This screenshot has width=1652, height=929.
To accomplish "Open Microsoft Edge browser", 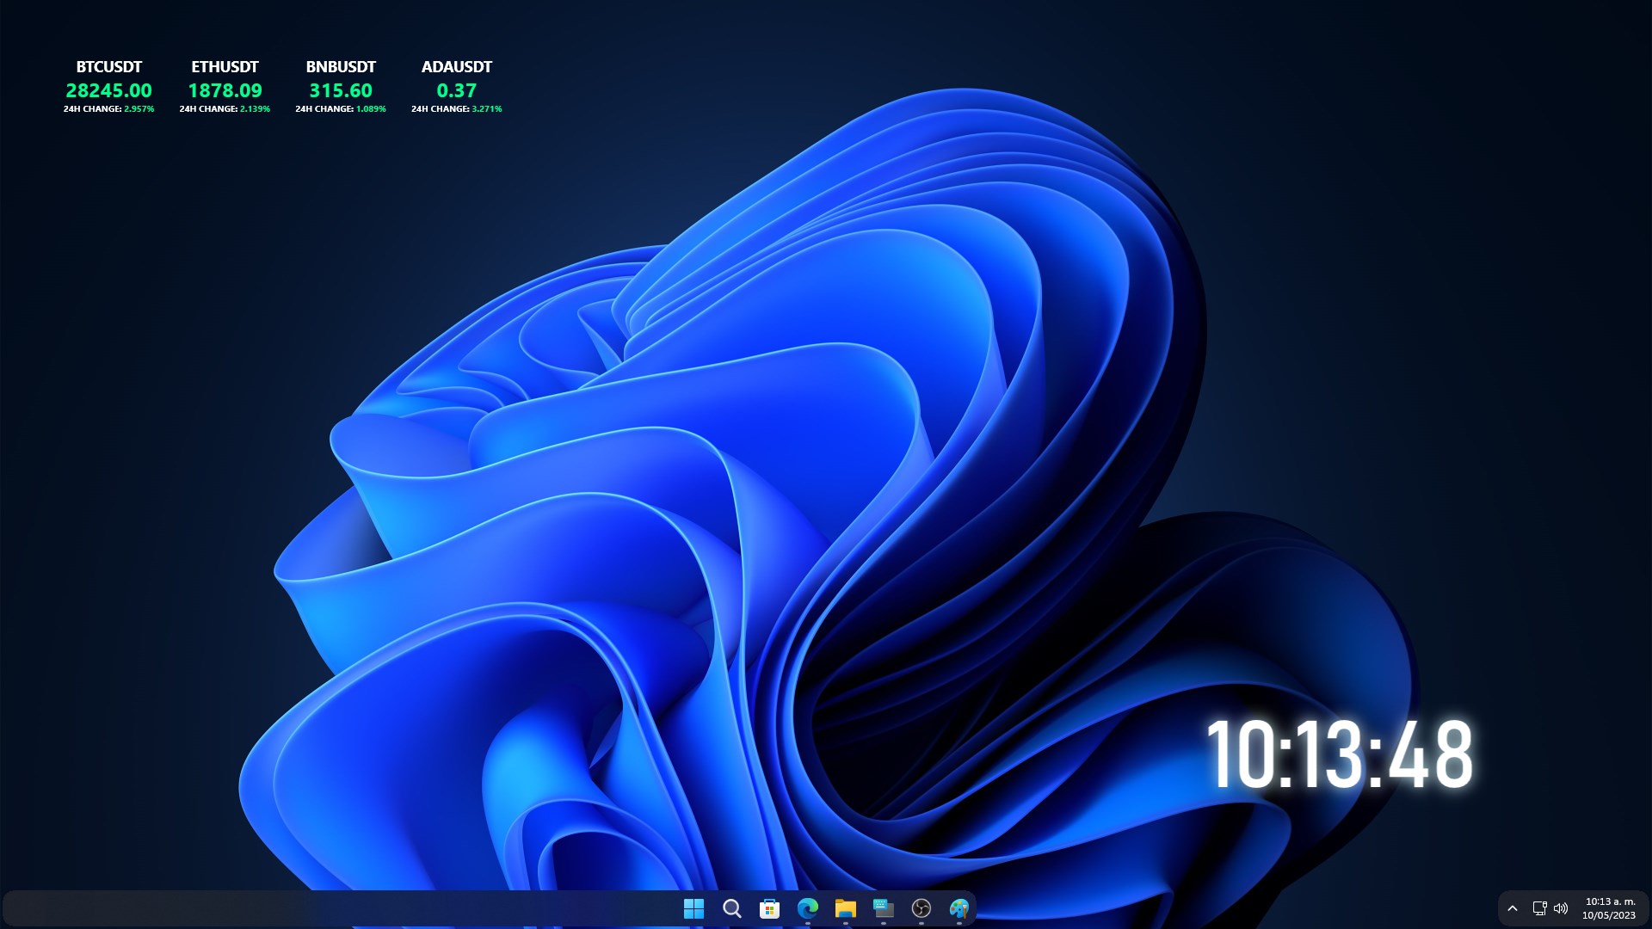I will click(807, 908).
